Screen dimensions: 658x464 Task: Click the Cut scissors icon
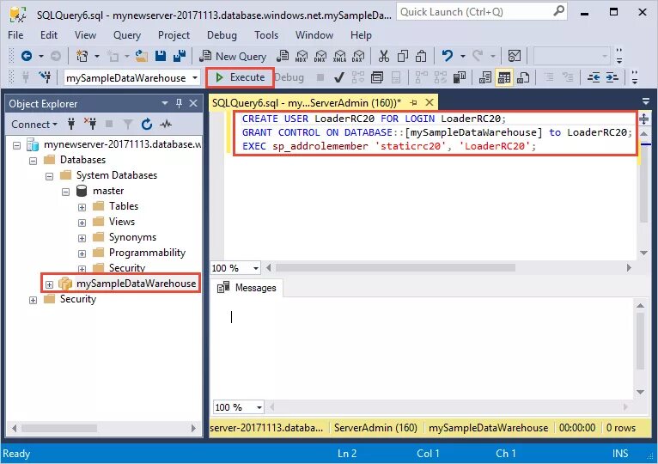pos(384,56)
